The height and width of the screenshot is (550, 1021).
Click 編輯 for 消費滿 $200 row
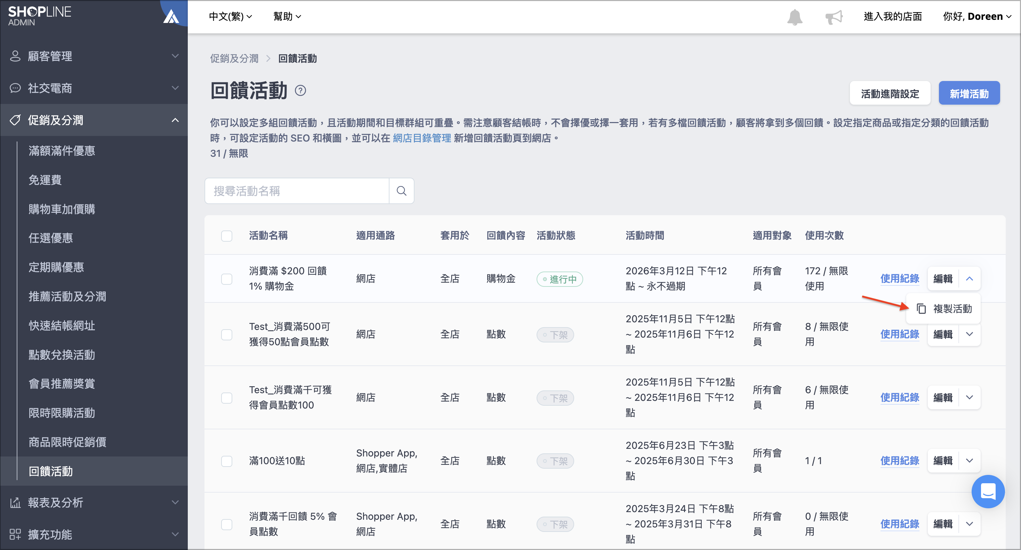[x=943, y=278]
